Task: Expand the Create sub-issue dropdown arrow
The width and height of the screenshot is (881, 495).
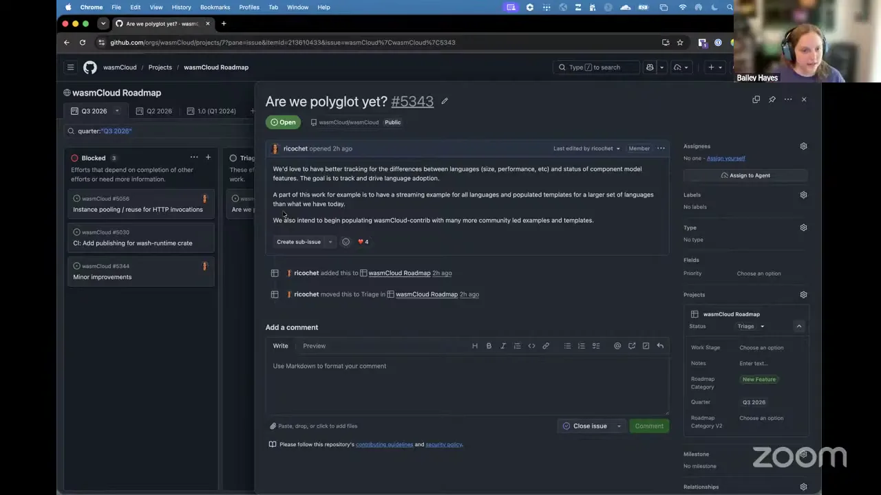Action: click(x=330, y=242)
